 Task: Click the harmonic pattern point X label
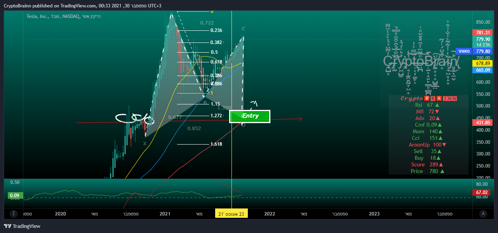145,143
